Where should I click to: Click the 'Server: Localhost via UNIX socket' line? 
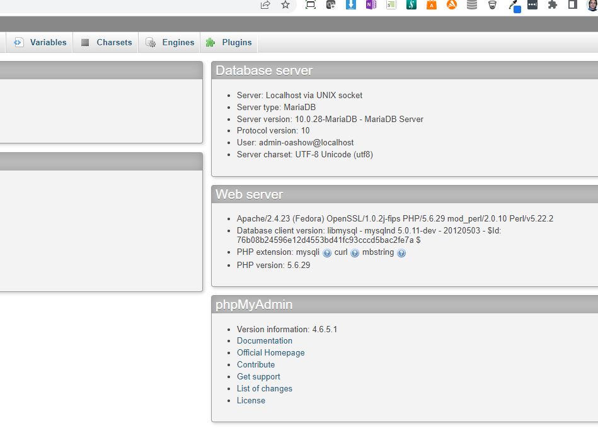(299, 95)
